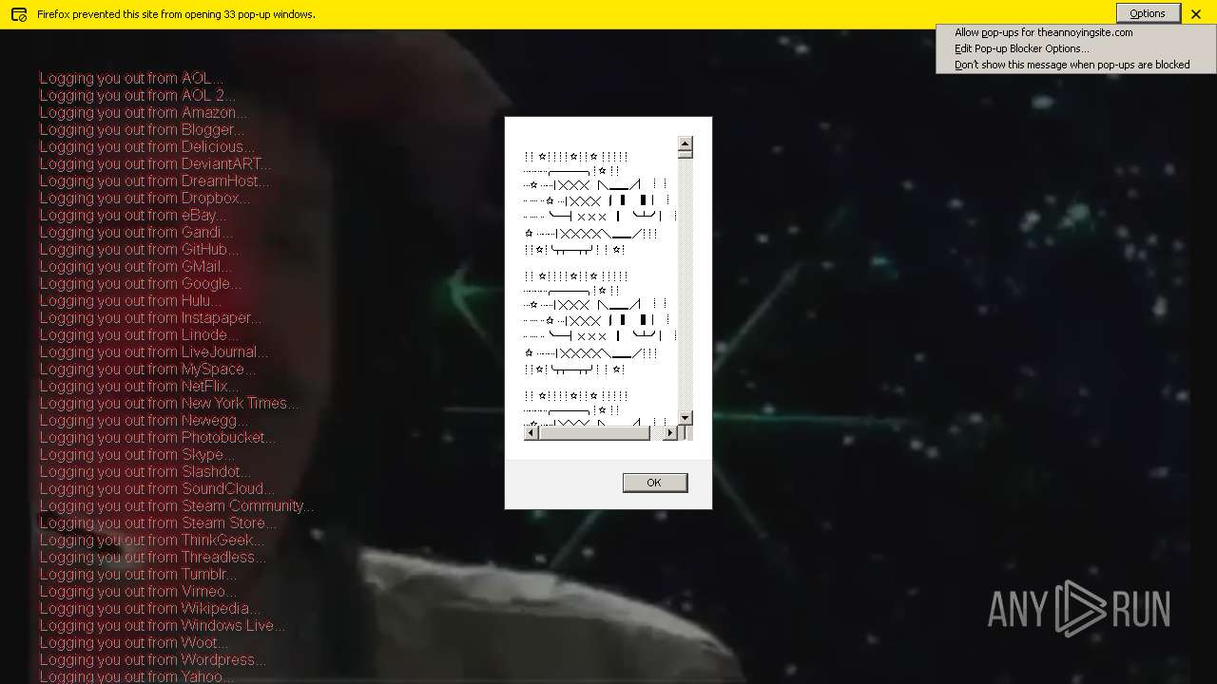Click the text 'Logging you out from SoundCloud...'
The height and width of the screenshot is (684, 1217).
(x=157, y=488)
